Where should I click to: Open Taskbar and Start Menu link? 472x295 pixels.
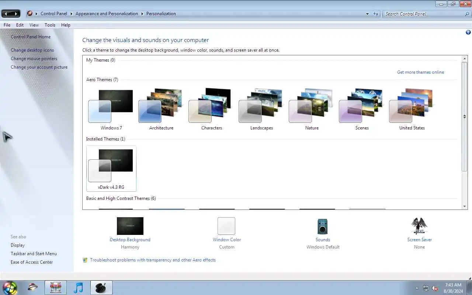(x=34, y=254)
